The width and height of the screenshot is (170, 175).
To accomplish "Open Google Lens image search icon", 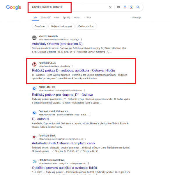I will click(132, 7).
